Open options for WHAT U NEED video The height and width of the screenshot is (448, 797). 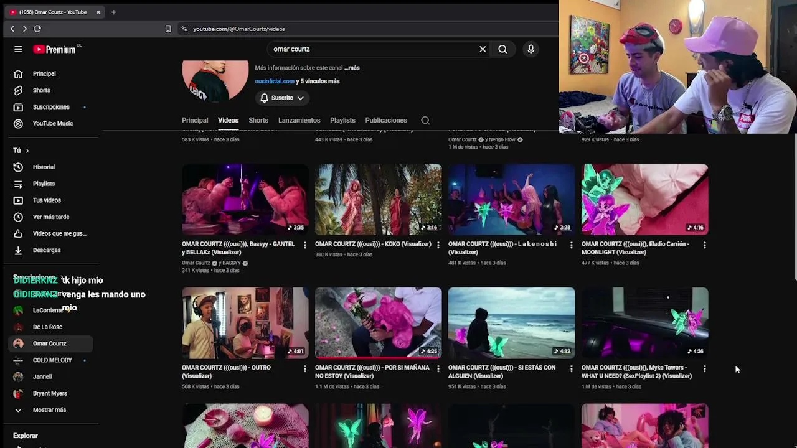(x=704, y=369)
